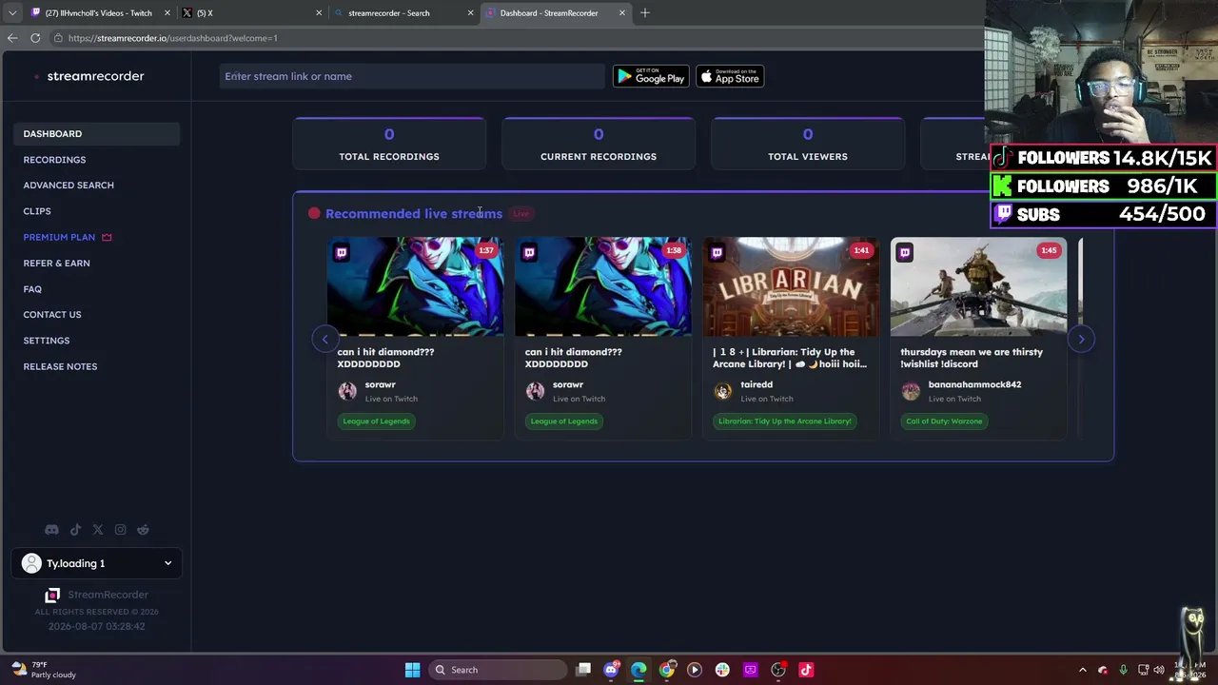Open the bananahammock842 channel name link
The width and height of the screenshot is (1218, 685).
coord(974,384)
